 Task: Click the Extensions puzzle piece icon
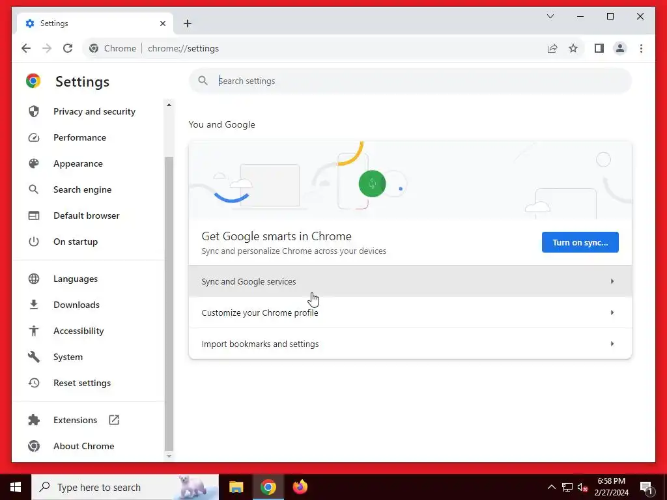pos(34,420)
